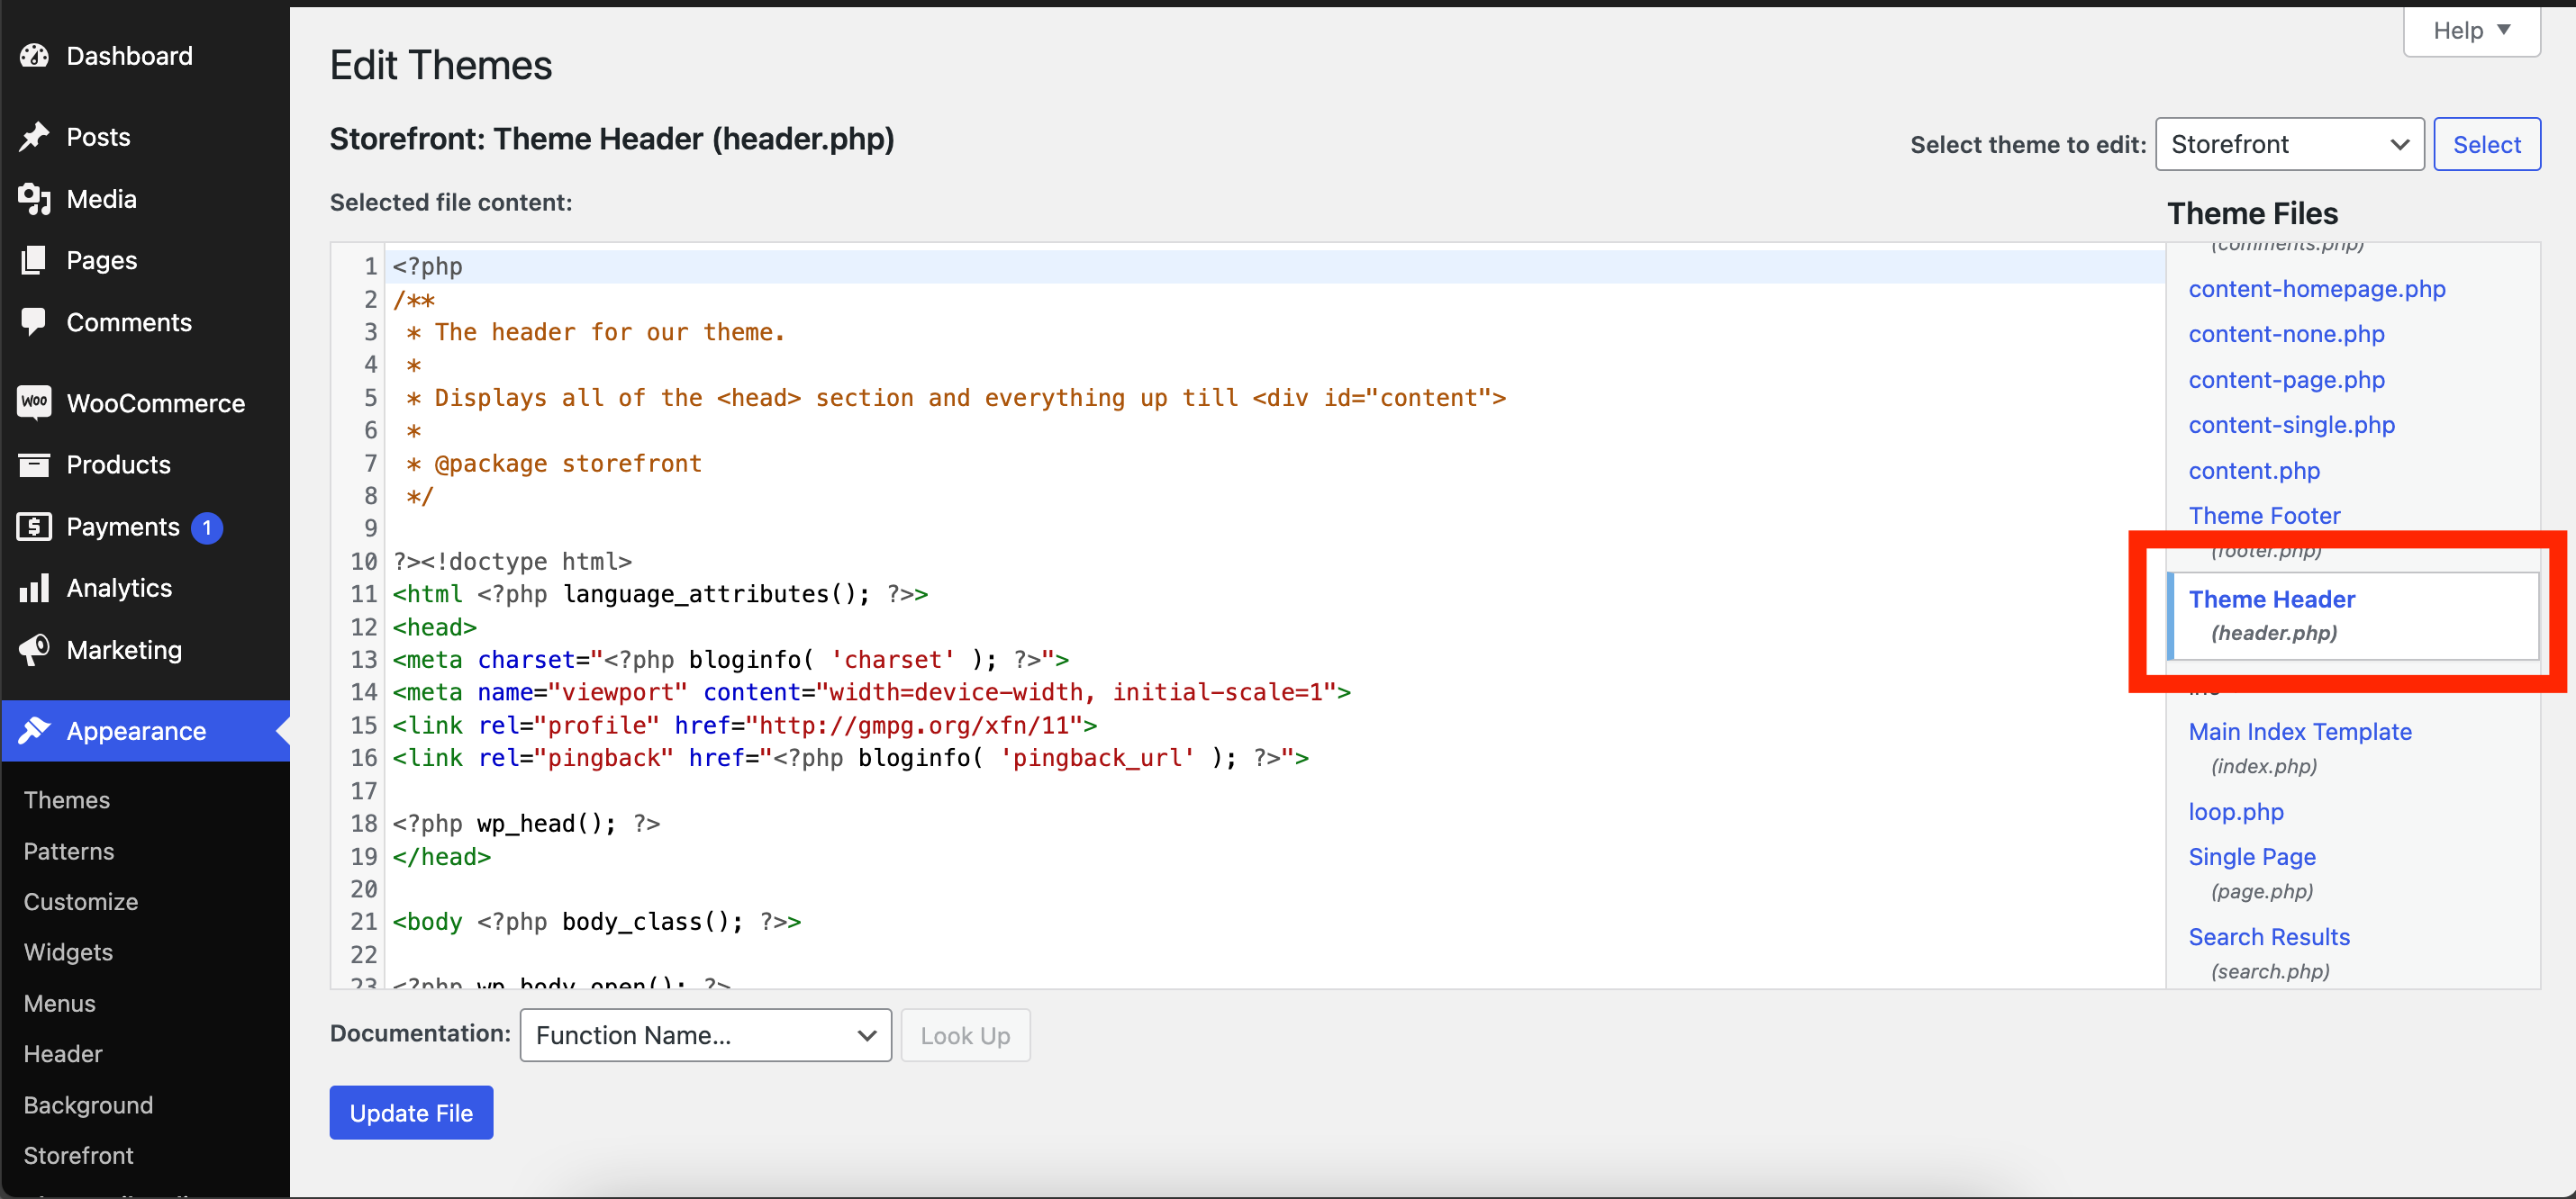Open the Theme Footer file
Viewport: 2576px width, 1199px height.
(2265, 515)
